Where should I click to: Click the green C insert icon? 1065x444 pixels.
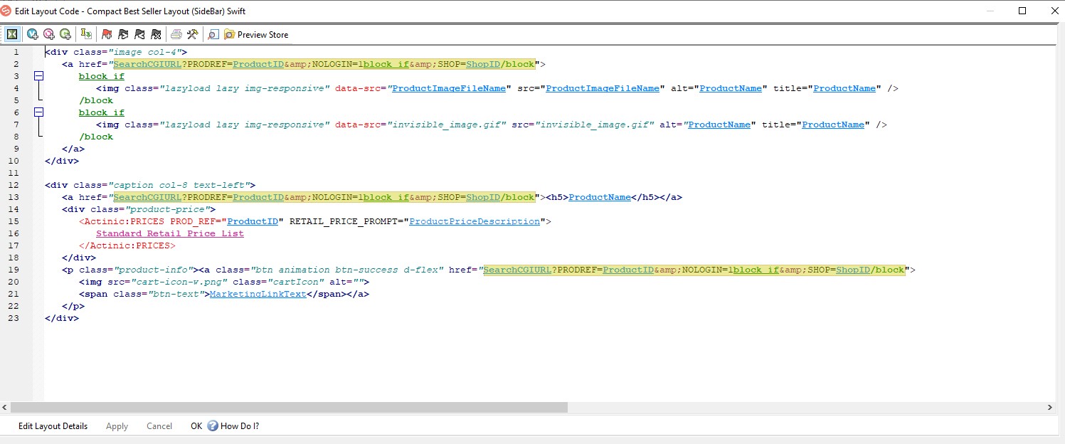coord(65,34)
